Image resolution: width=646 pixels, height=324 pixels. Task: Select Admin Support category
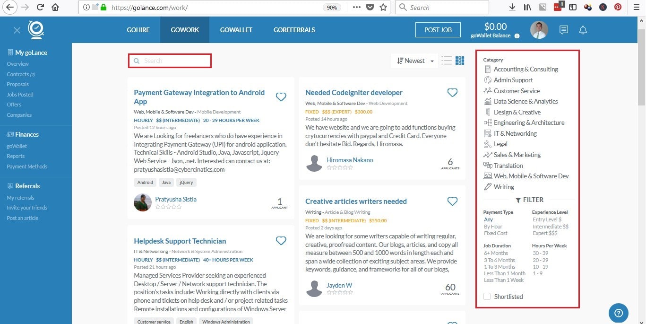pos(513,80)
